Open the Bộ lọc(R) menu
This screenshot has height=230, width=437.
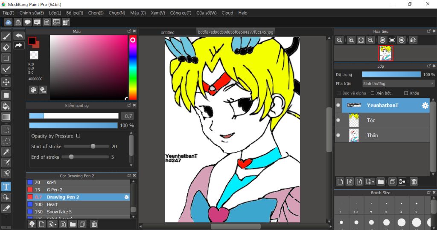coord(75,13)
